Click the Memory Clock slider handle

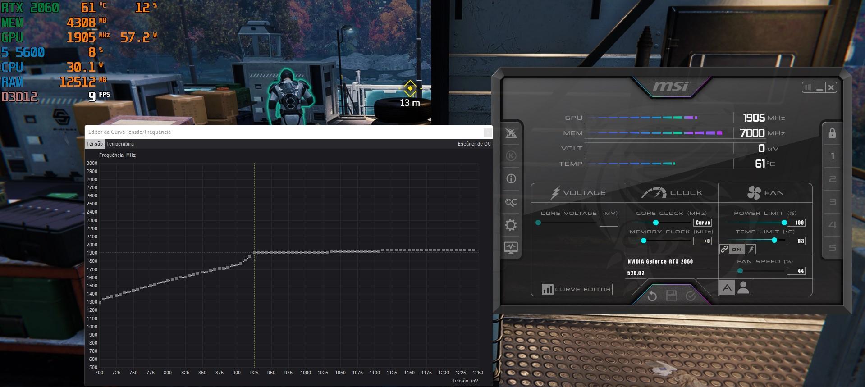[644, 241]
